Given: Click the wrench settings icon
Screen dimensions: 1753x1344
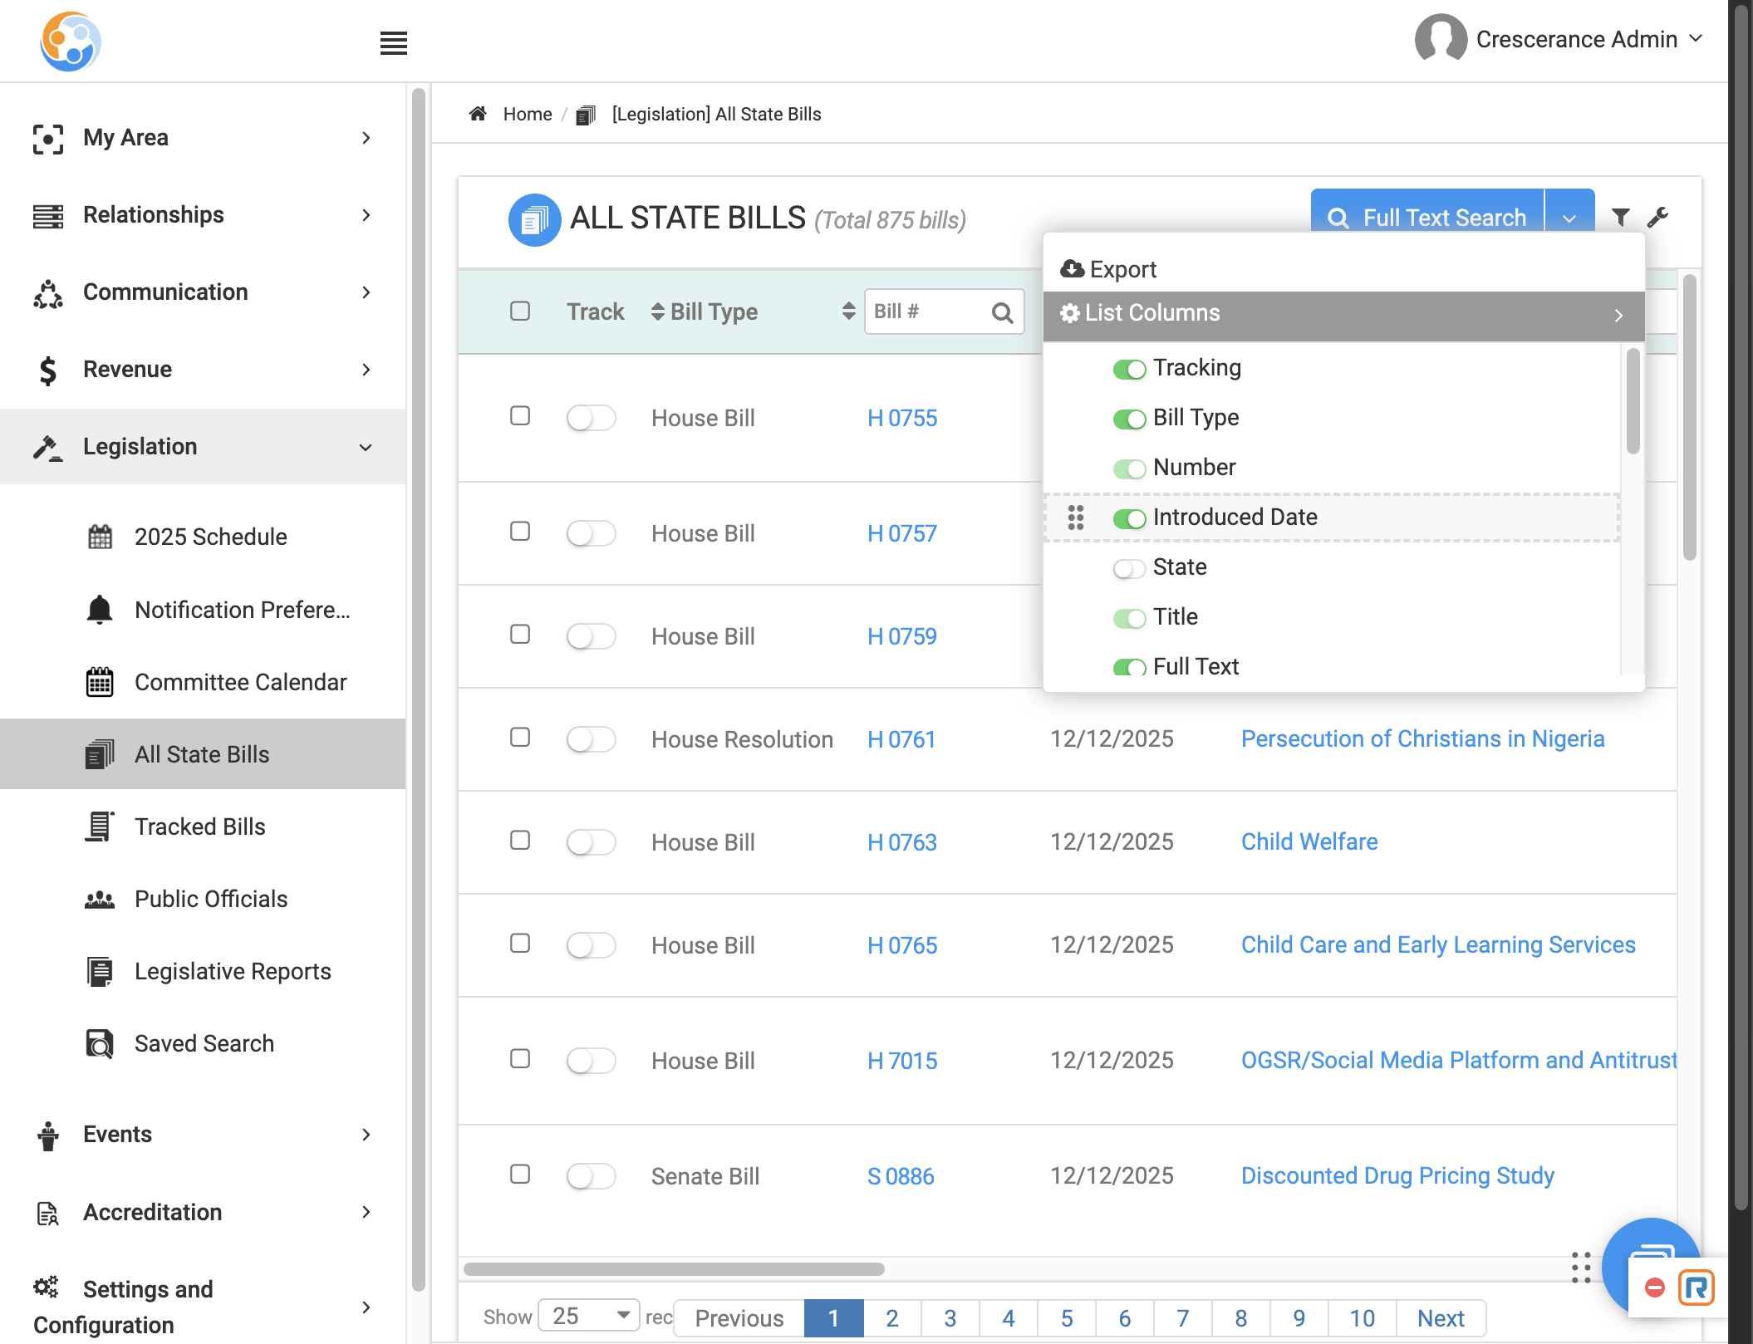Looking at the screenshot, I should click(1658, 218).
